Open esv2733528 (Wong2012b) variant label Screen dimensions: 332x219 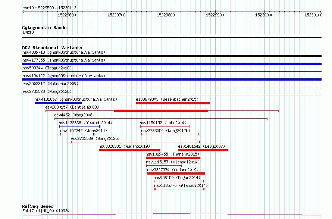point(47,91)
